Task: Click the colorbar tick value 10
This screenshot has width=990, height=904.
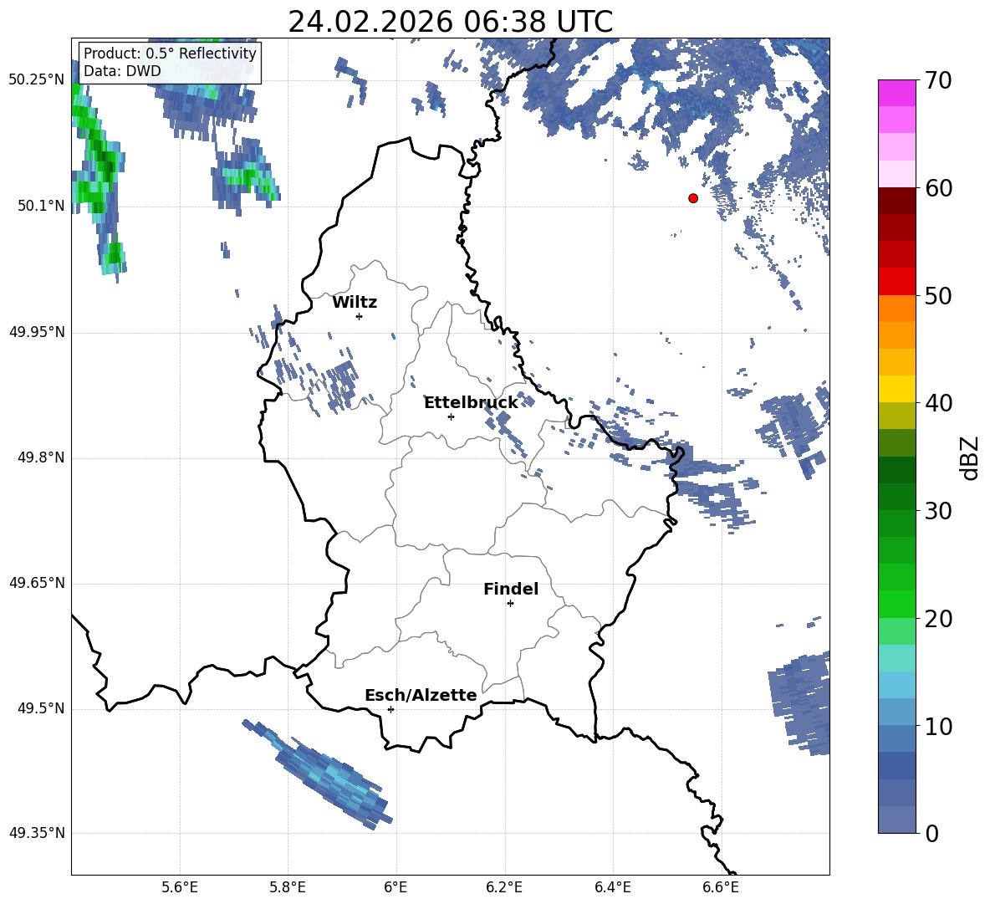Action: pyautogui.click(x=937, y=726)
